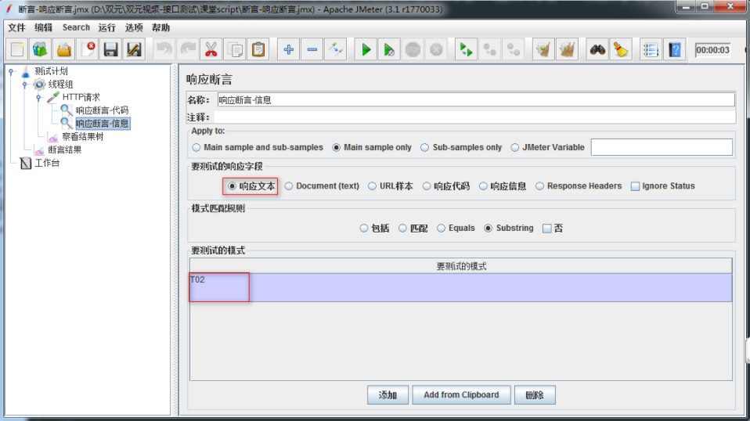The image size is (750, 421).
Task: Click the Reset Search broom icon
Action: (x=621, y=50)
